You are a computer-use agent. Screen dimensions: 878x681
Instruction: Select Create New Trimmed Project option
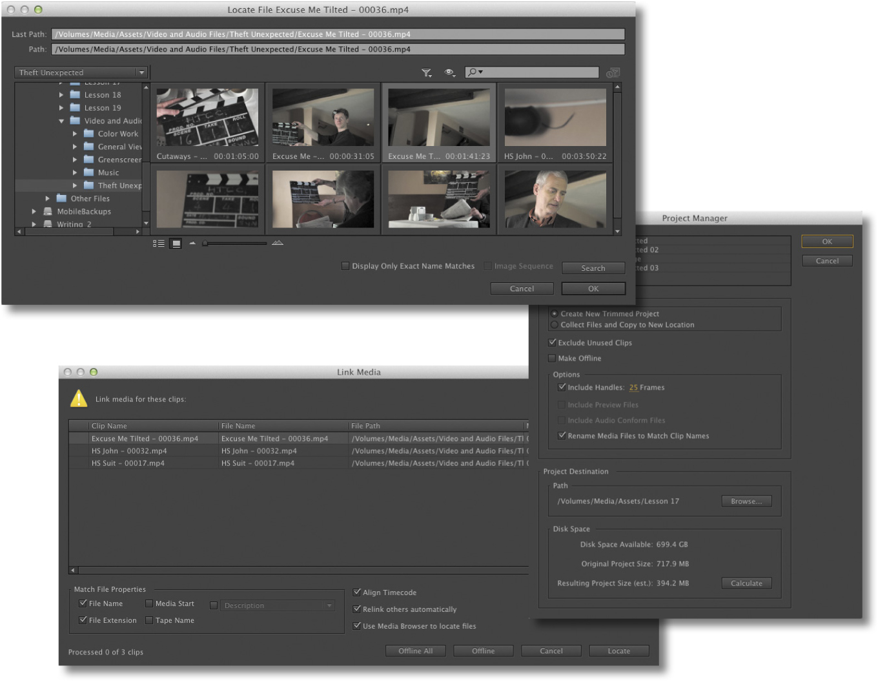[x=555, y=313]
